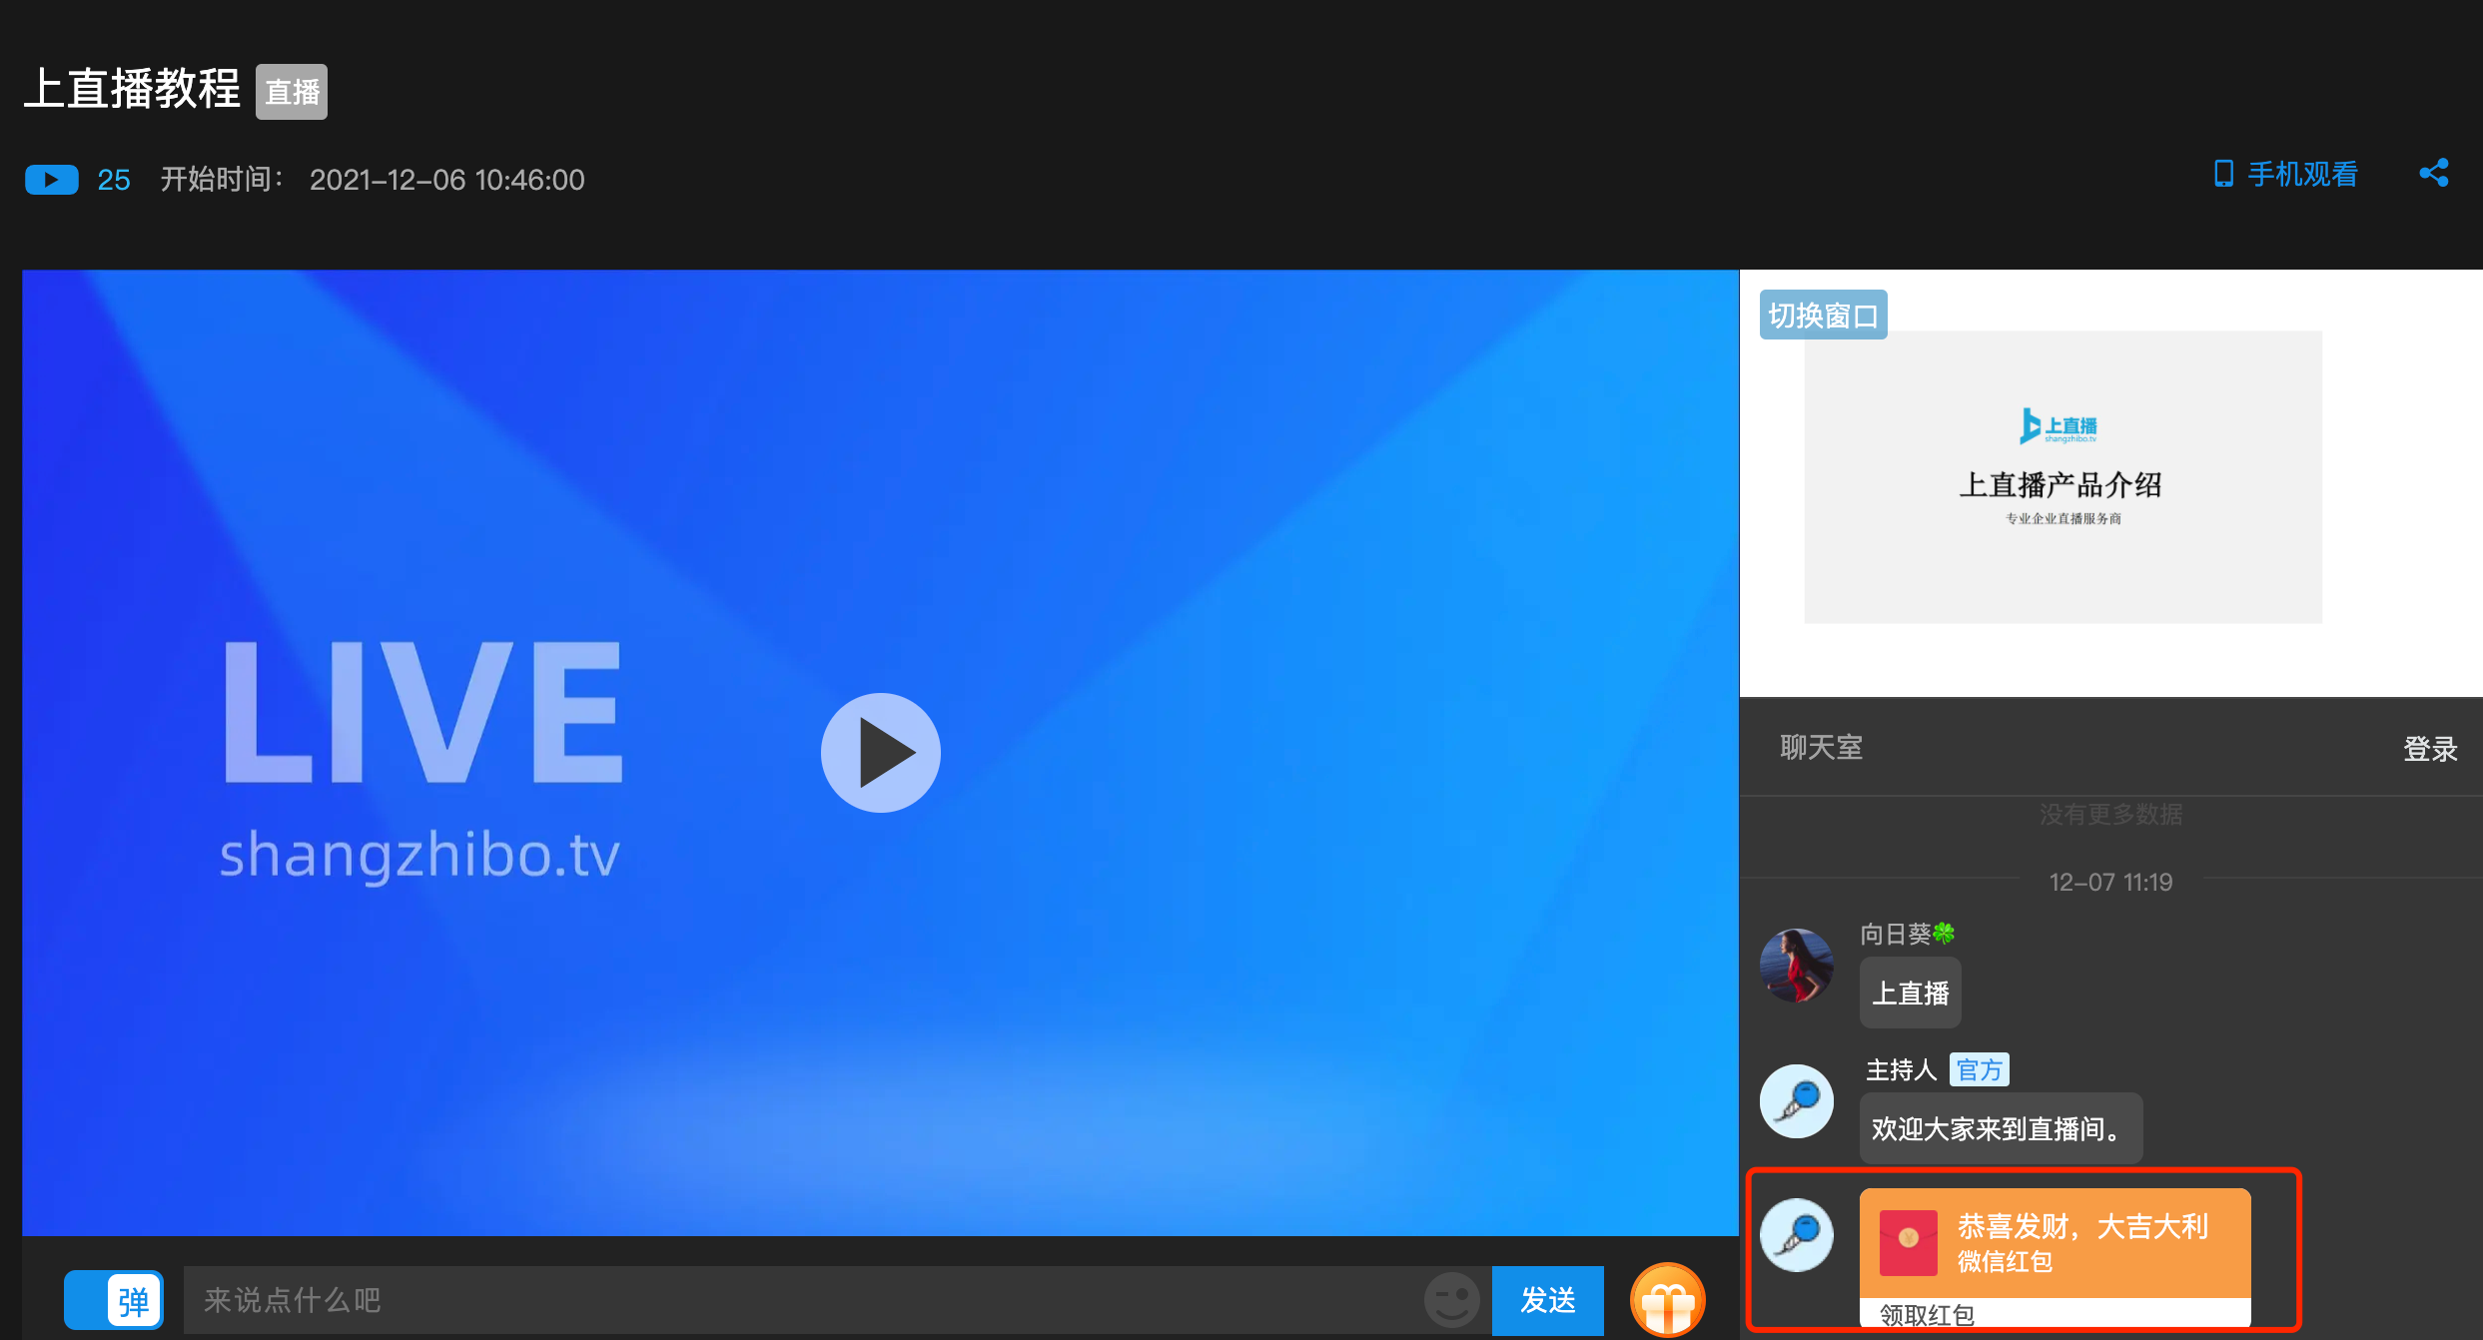The image size is (2483, 1340).
Task: Click 登录 in the chat room header
Action: point(2429,749)
